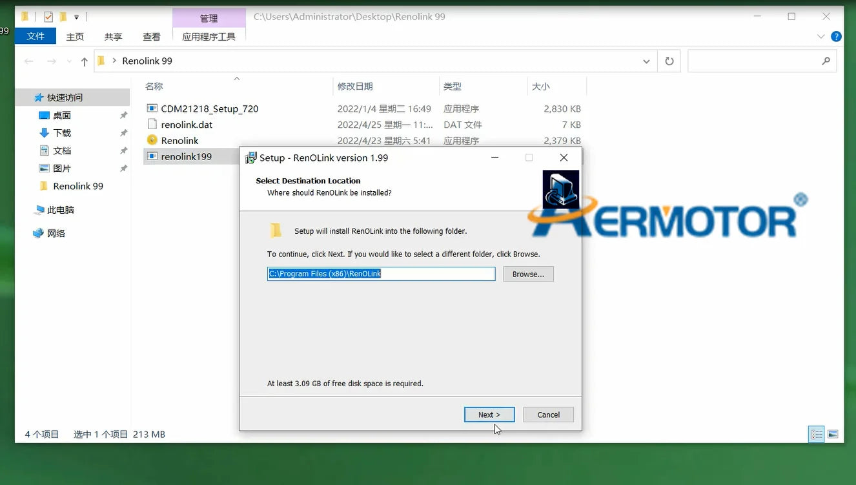The height and width of the screenshot is (485, 856).
Task: Click Browse... to choose another folder
Action: tap(528, 274)
